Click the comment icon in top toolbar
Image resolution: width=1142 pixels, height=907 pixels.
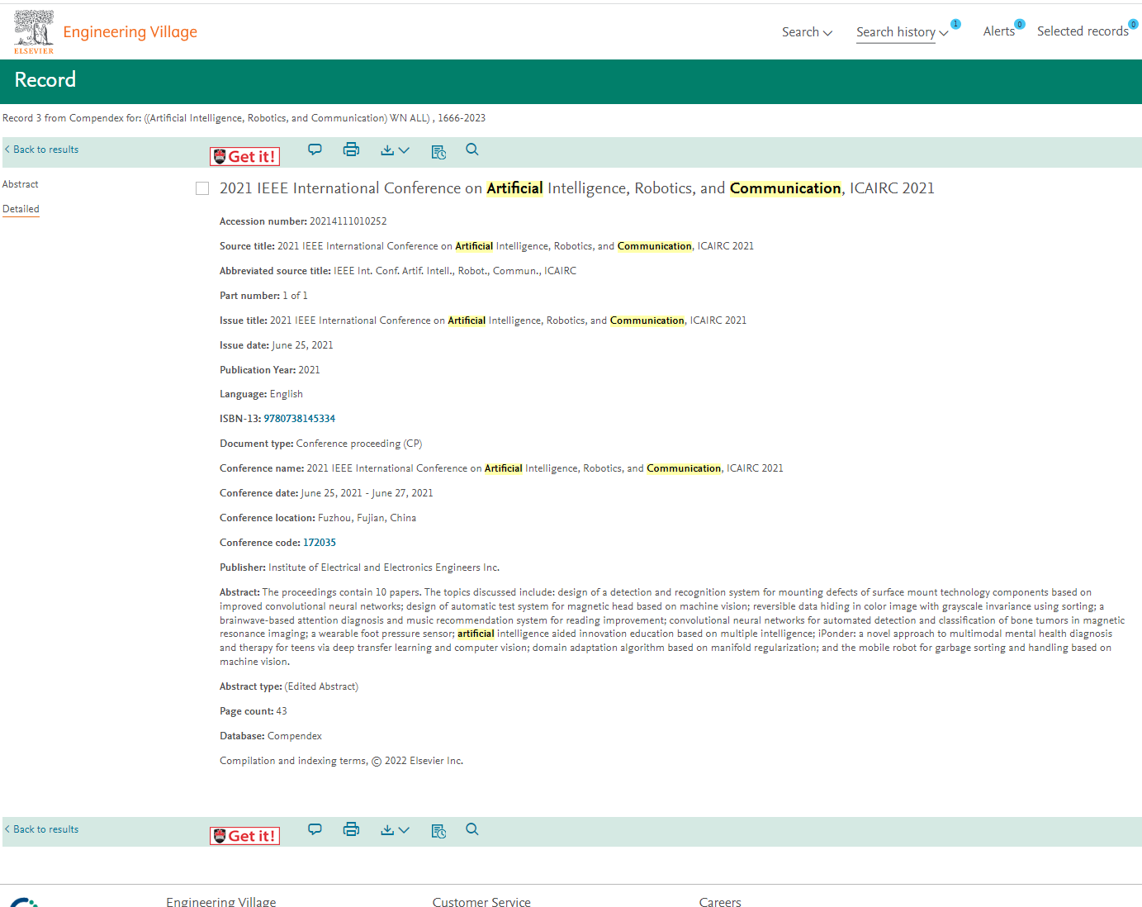[315, 150]
